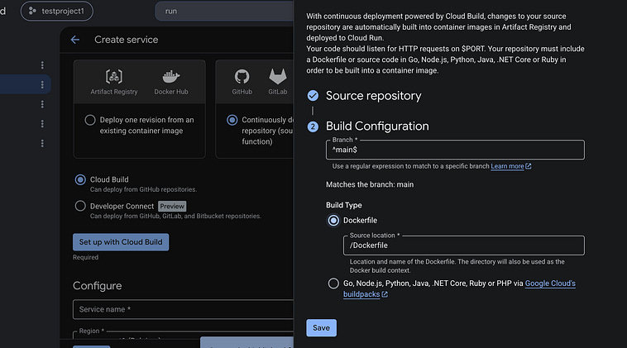This screenshot has height=348, width=627.
Task: Open the testproject1 project selector
Action: click(57, 12)
